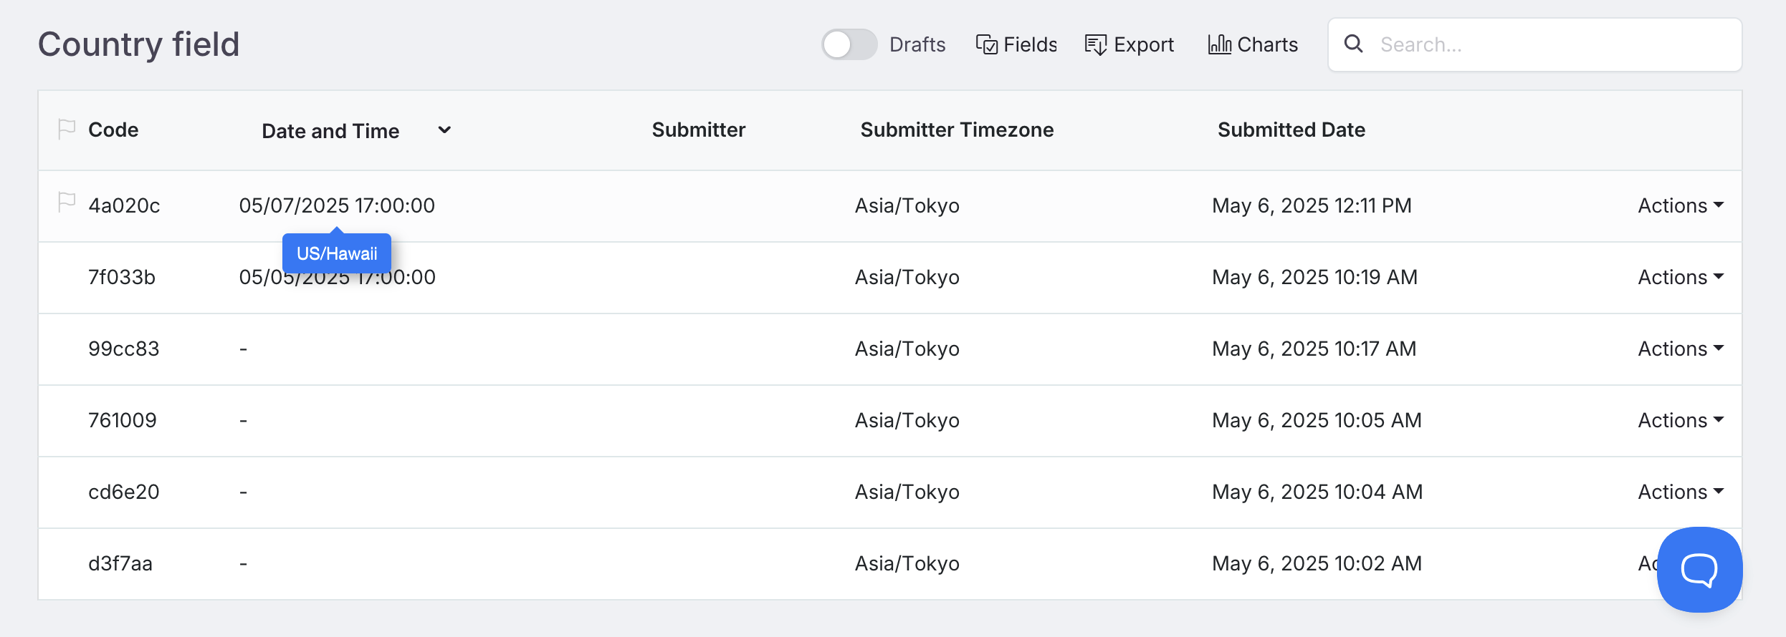Open Actions dropdown for 4a020c
Viewport: 1786px width, 637px height.
1680,205
